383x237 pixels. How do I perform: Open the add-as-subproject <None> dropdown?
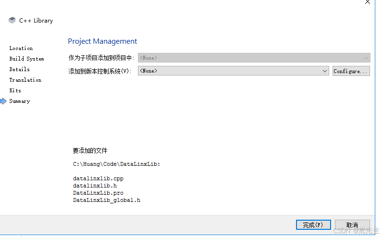254,58
